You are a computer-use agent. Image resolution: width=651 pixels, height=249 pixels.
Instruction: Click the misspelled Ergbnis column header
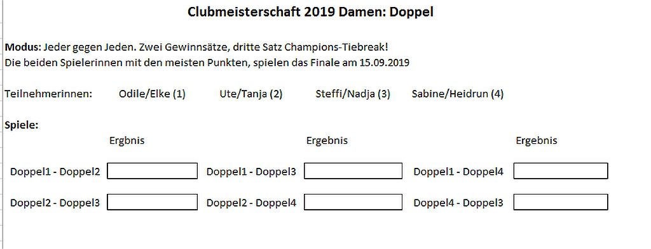point(127,140)
